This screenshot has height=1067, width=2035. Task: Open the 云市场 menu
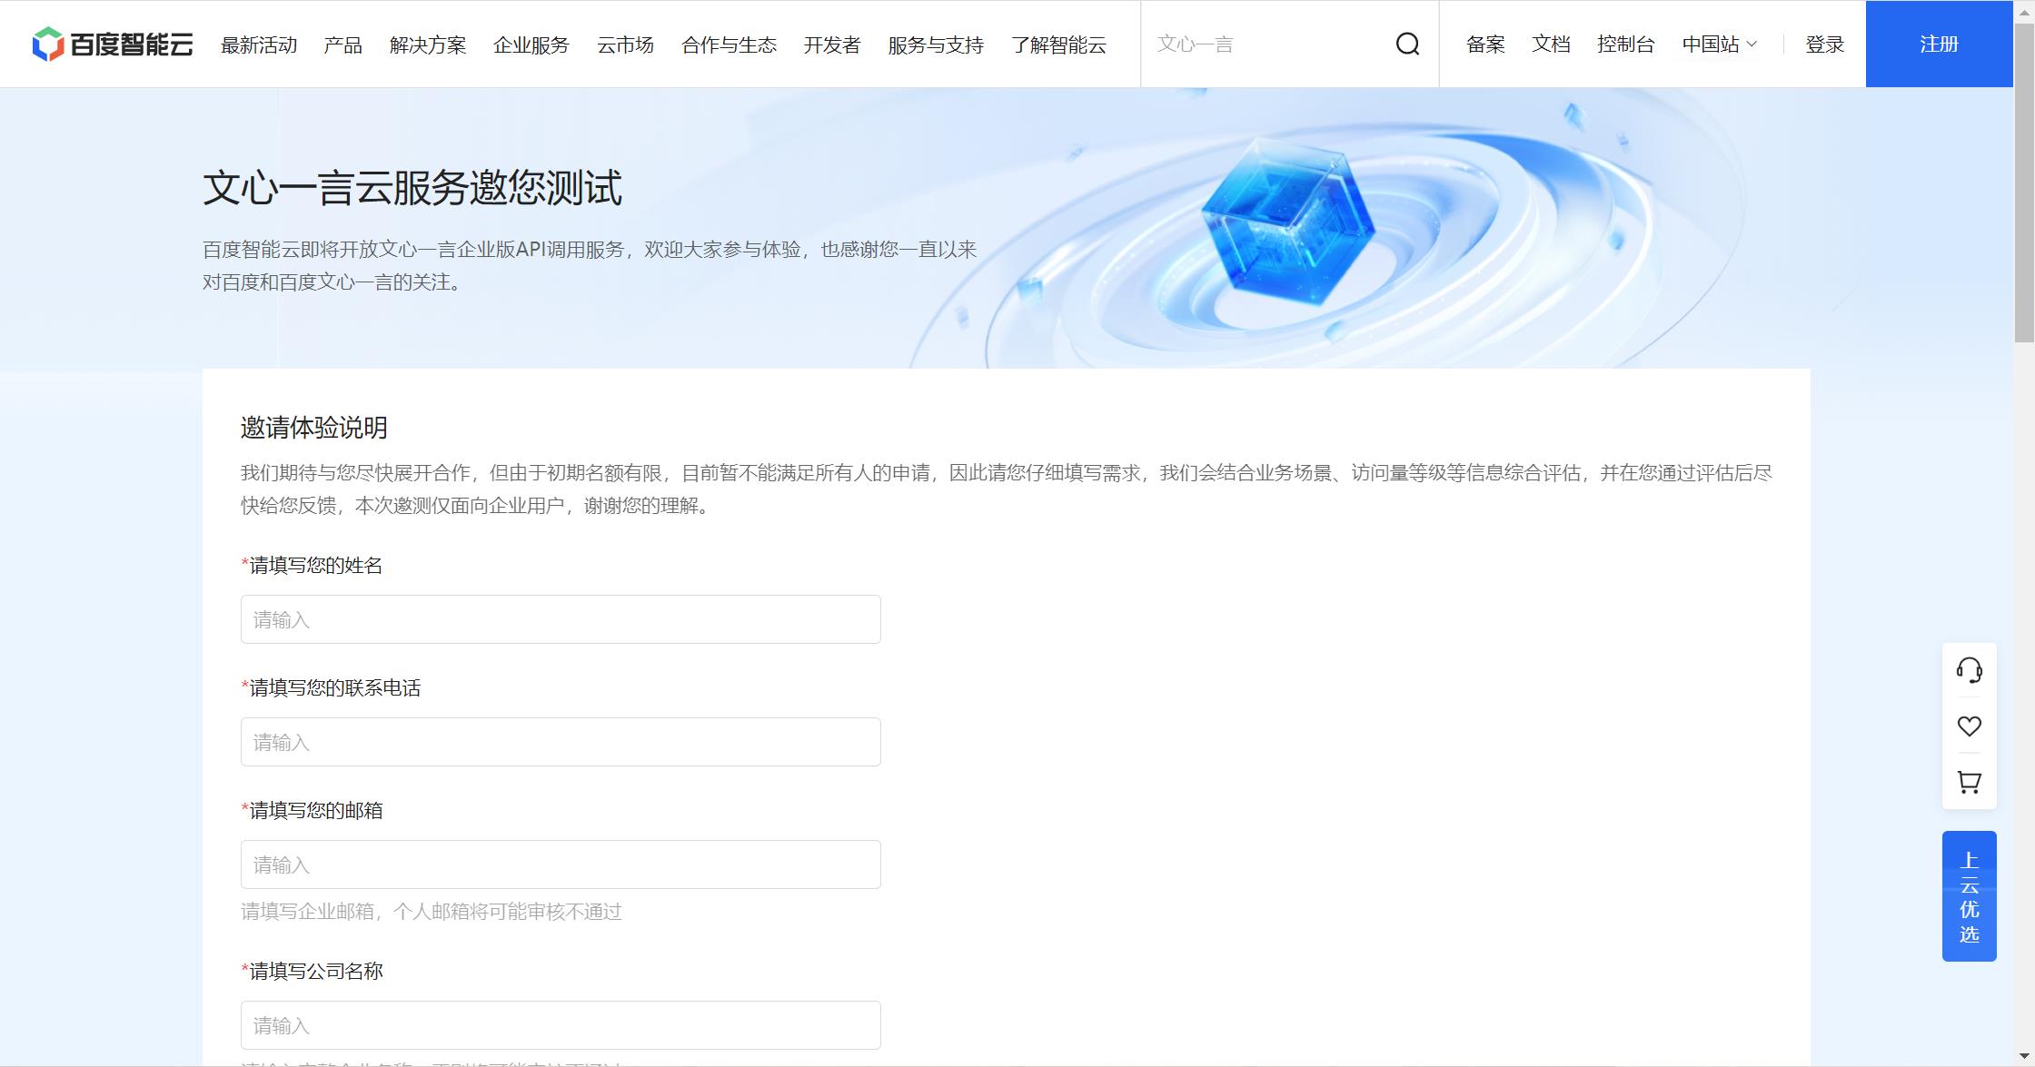pyautogui.click(x=625, y=44)
